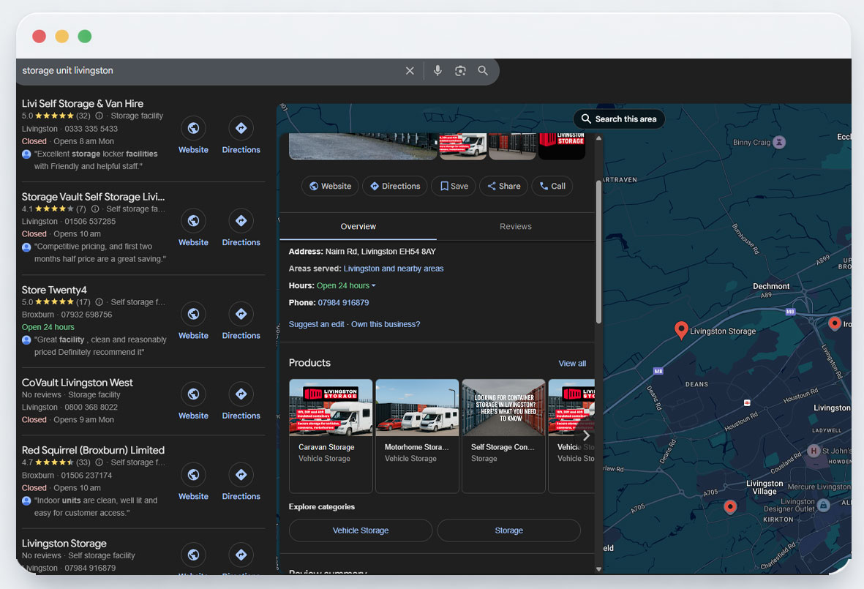
Task: Switch to the Reviews tab
Action: [x=515, y=227]
